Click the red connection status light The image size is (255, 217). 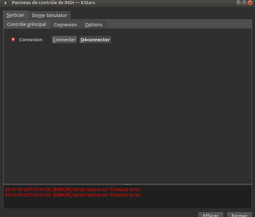click(x=13, y=39)
